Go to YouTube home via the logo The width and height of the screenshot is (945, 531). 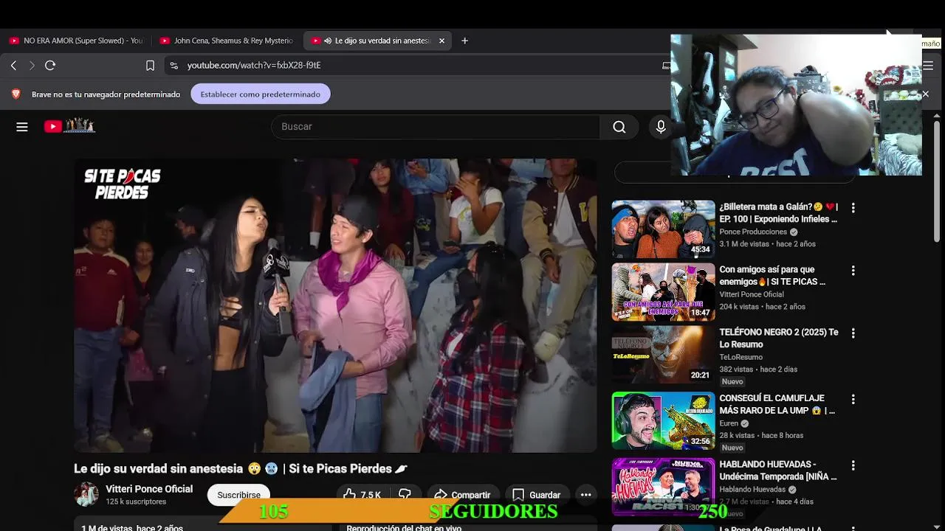pos(70,126)
